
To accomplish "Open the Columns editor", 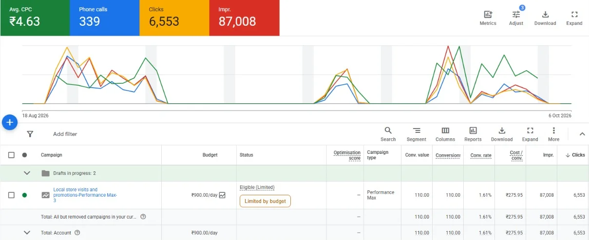I will point(445,134).
